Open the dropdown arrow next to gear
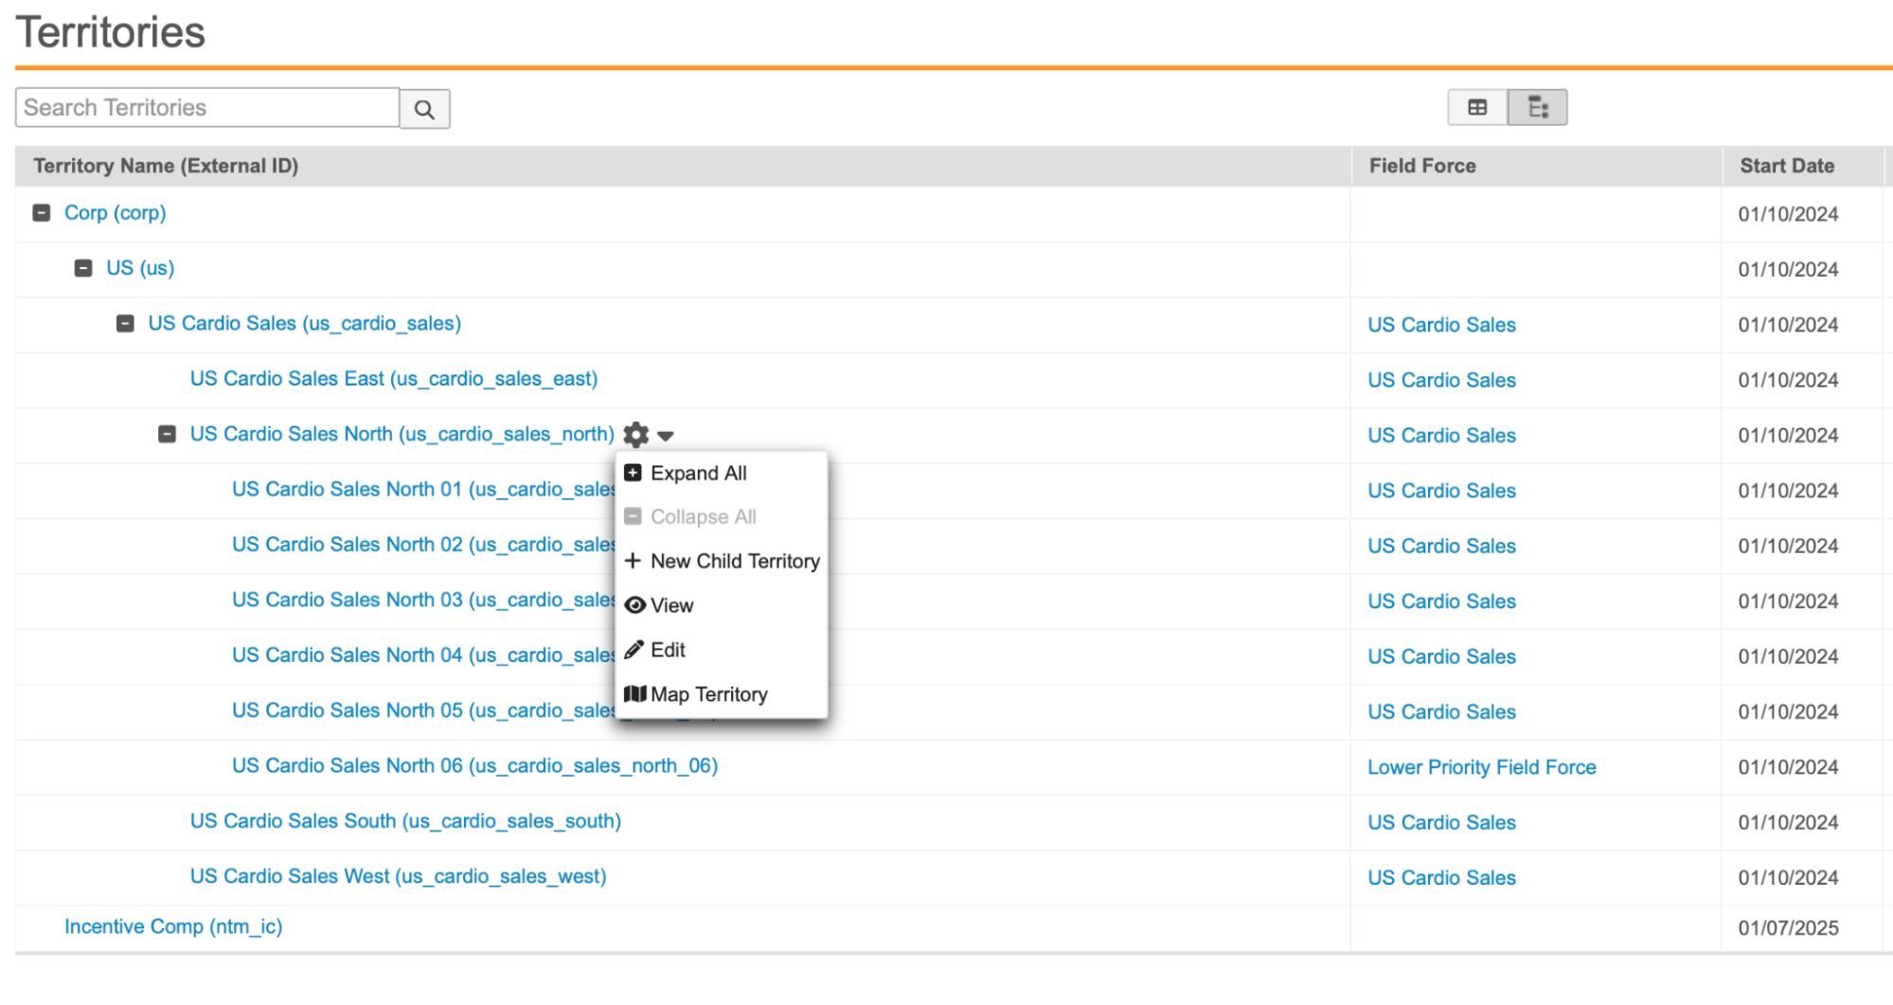 tap(666, 436)
